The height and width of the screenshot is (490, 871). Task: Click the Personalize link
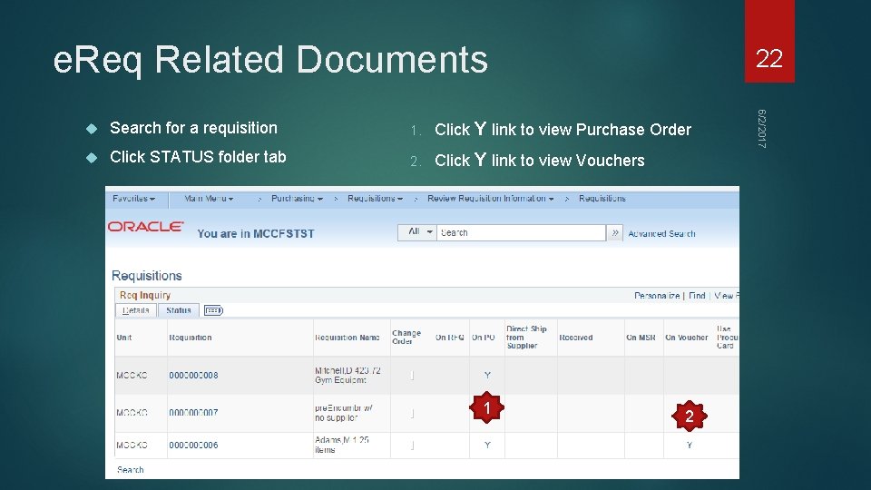[x=657, y=296]
